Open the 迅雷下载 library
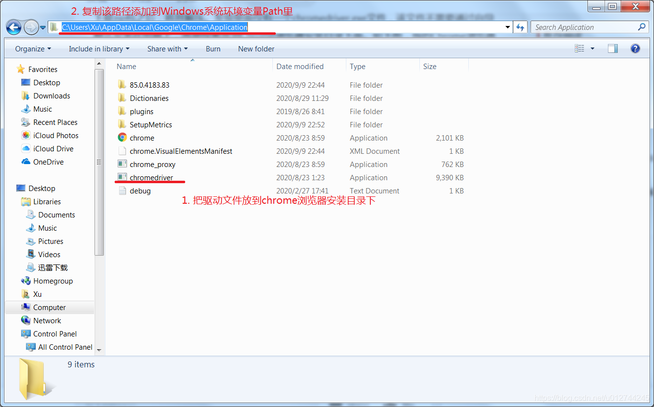 coord(53,268)
